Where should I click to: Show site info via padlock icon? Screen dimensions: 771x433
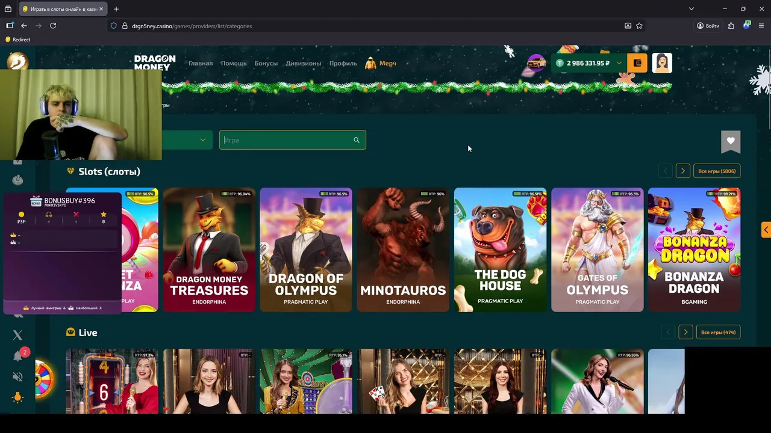[125, 26]
